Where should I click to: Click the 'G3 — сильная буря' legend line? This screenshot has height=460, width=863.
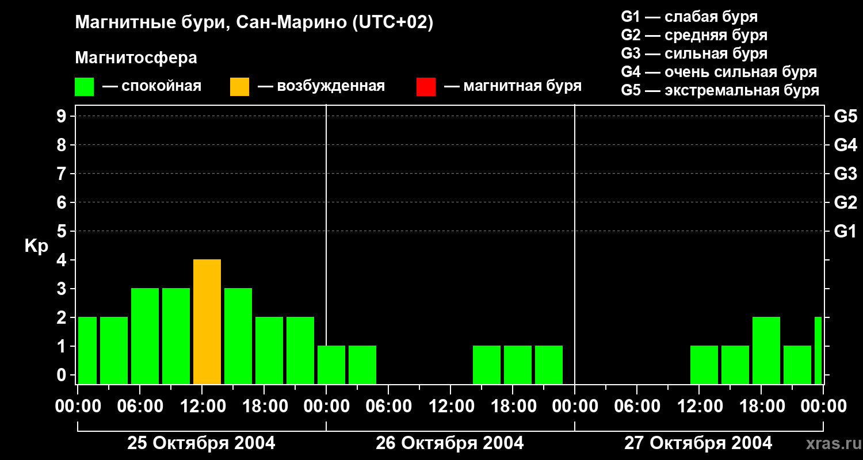click(694, 53)
